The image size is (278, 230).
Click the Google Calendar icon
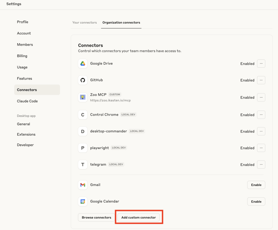tap(83, 201)
